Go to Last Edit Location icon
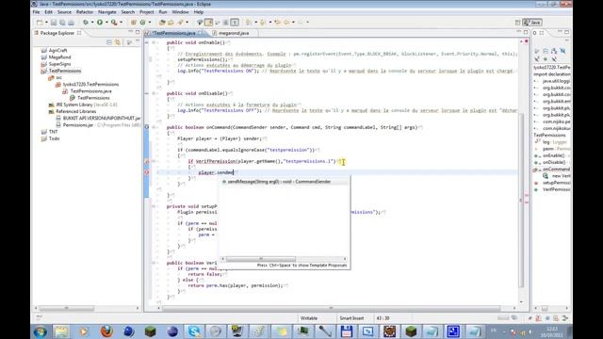This screenshot has width=603, height=339. point(277,23)
